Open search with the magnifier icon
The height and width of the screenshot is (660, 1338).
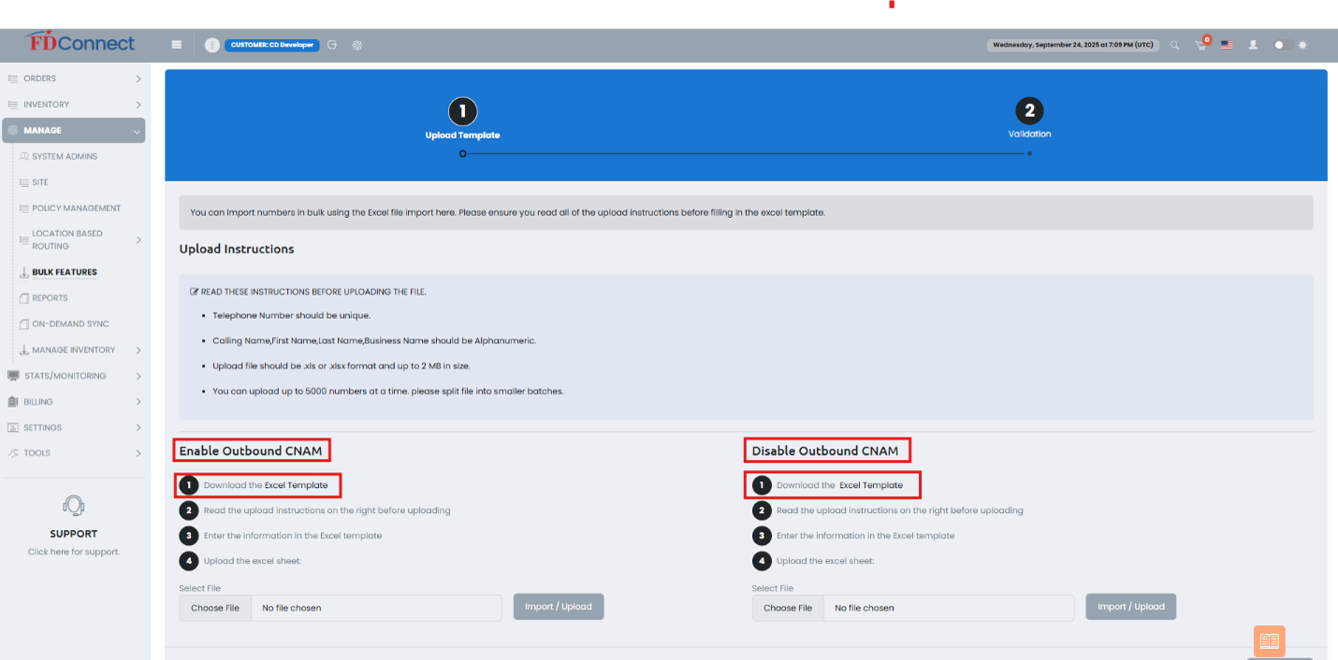click(x=1174, y=45)
